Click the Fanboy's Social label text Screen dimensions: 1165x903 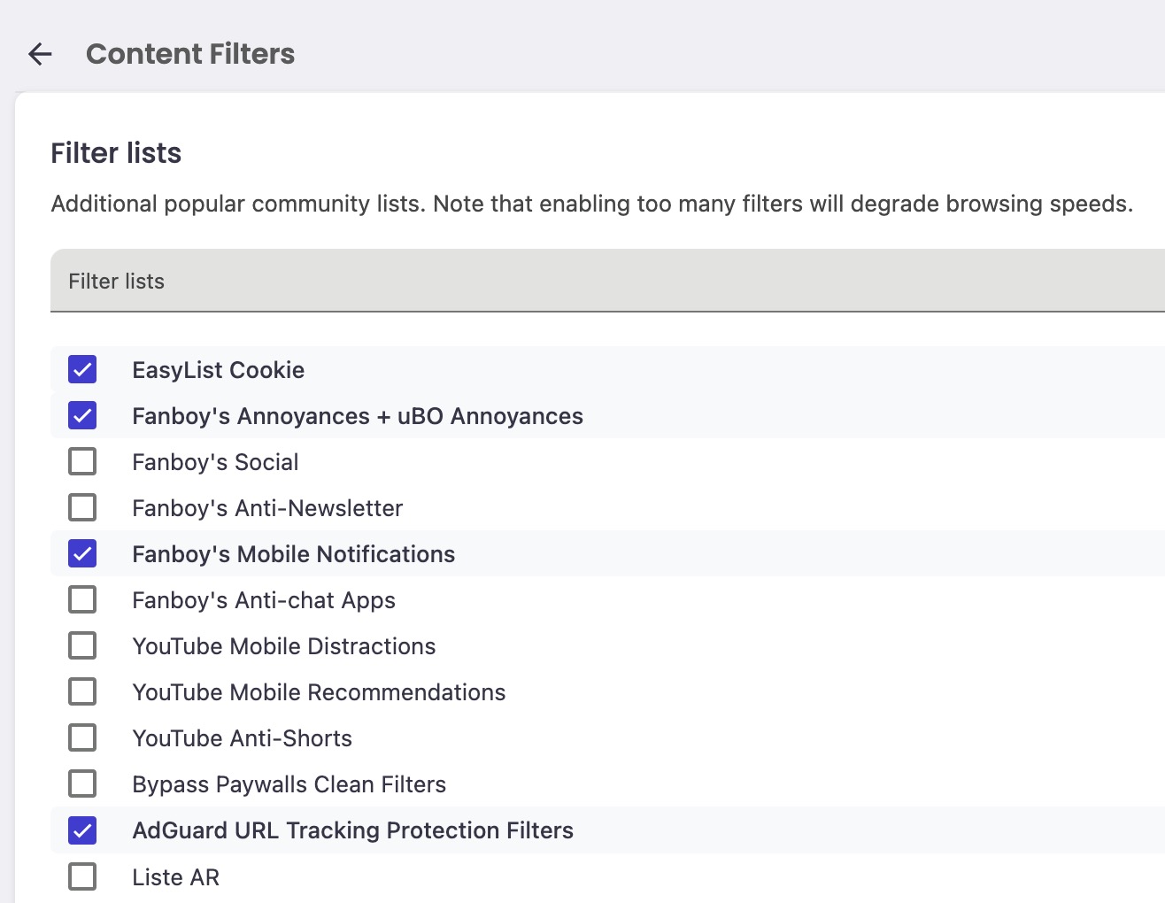click(215, 462)
